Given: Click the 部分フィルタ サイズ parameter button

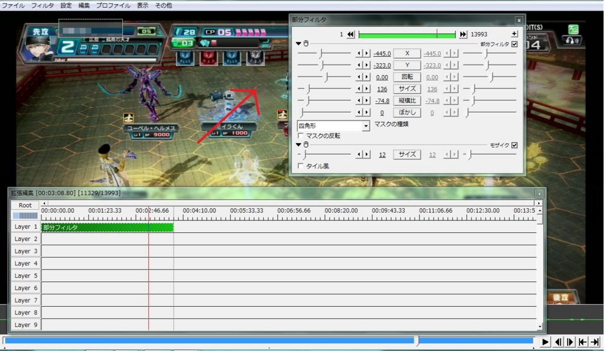Looking at the screenshot, I should pos(407,89).
